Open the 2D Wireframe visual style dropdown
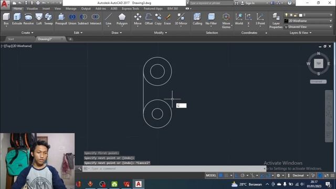 tap(309, 21)
